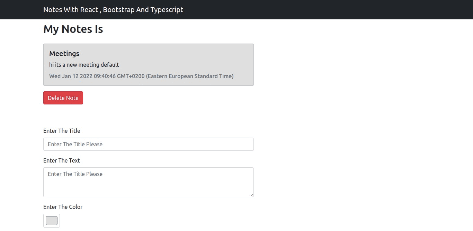Click the "09:40:46" time in the note

click(x=105, y=76)
